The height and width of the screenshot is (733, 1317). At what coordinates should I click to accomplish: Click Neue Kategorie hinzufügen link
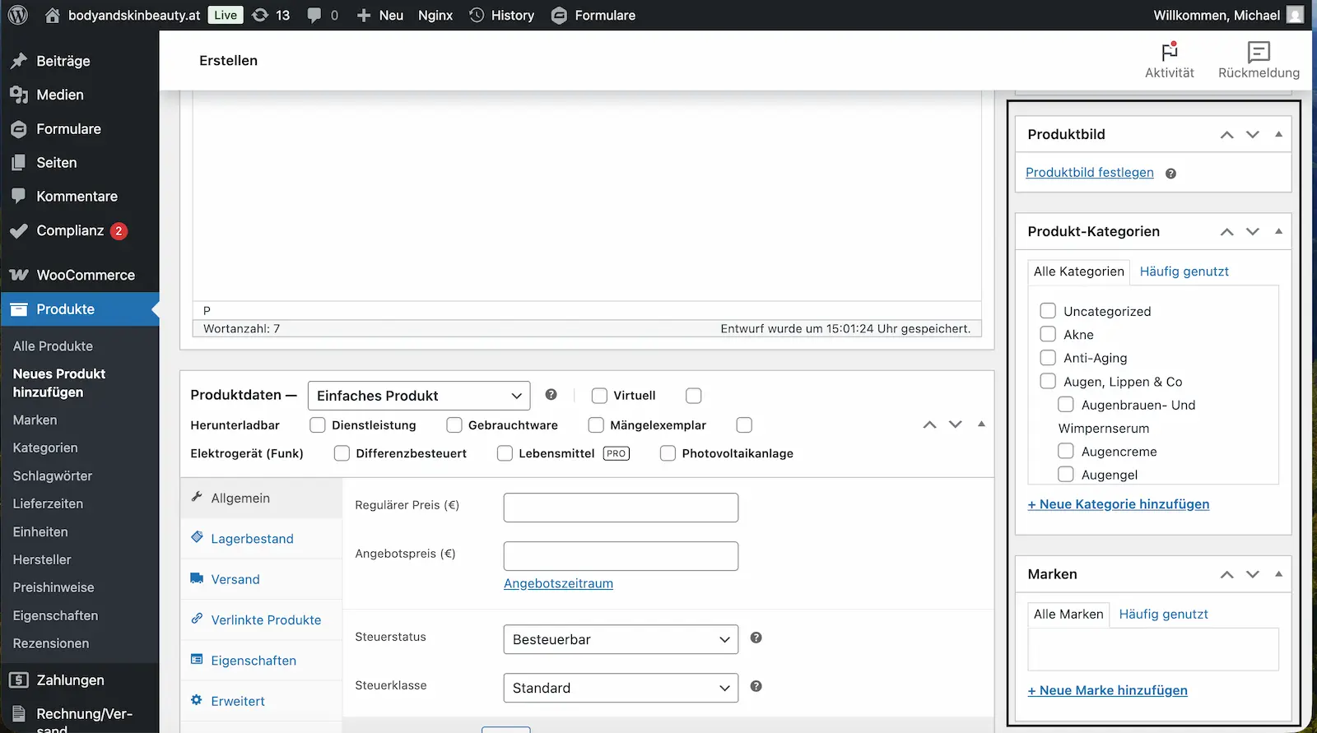1118,504
